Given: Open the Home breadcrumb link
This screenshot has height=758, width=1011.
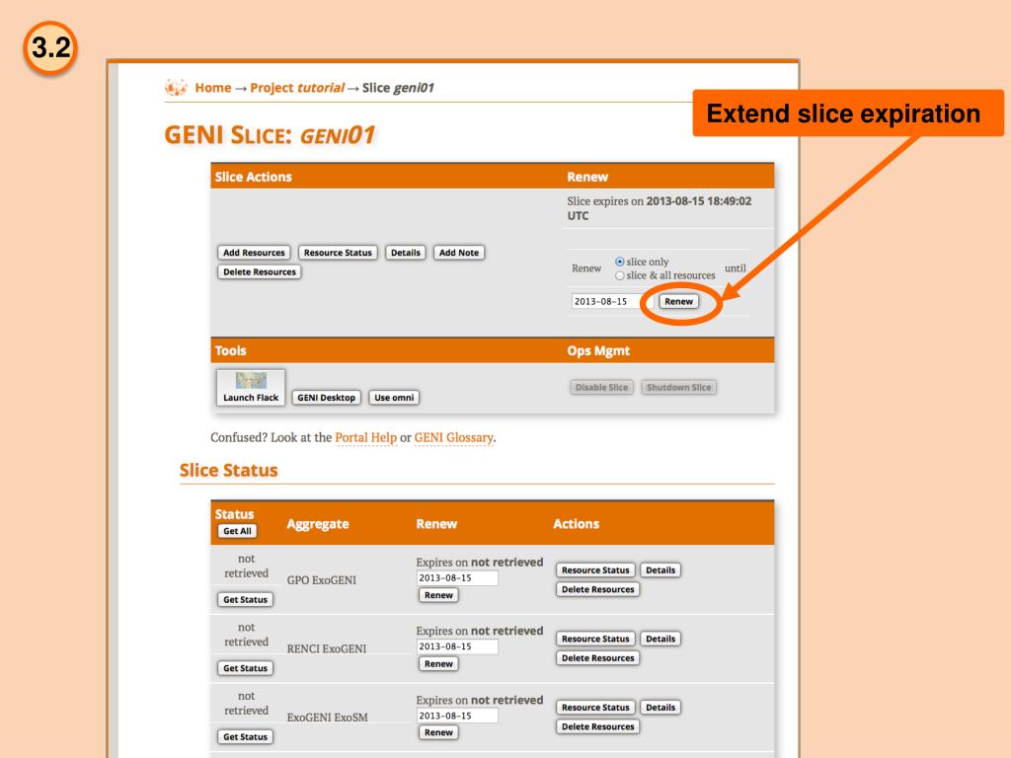Looking at the screenshot, I should point(213,88).
